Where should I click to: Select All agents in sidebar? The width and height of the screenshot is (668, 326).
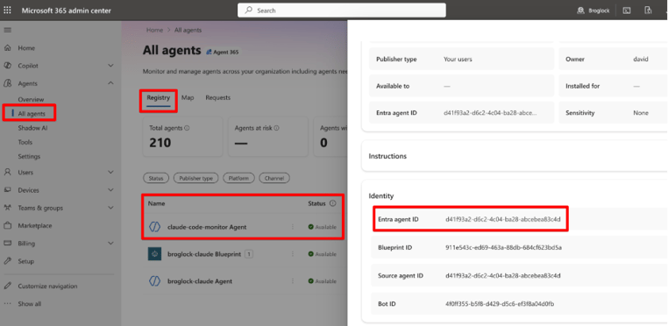point(31,114)
